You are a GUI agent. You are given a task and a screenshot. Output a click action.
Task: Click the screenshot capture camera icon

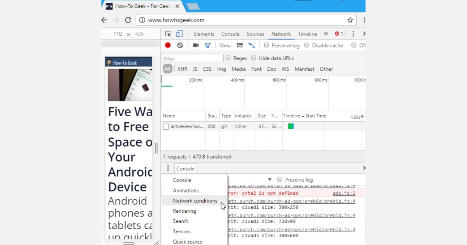(196, 45)
